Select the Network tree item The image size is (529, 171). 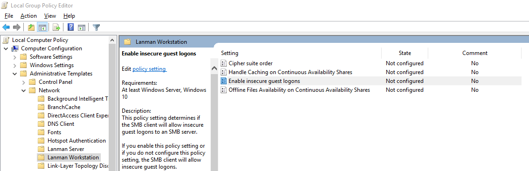49,90
